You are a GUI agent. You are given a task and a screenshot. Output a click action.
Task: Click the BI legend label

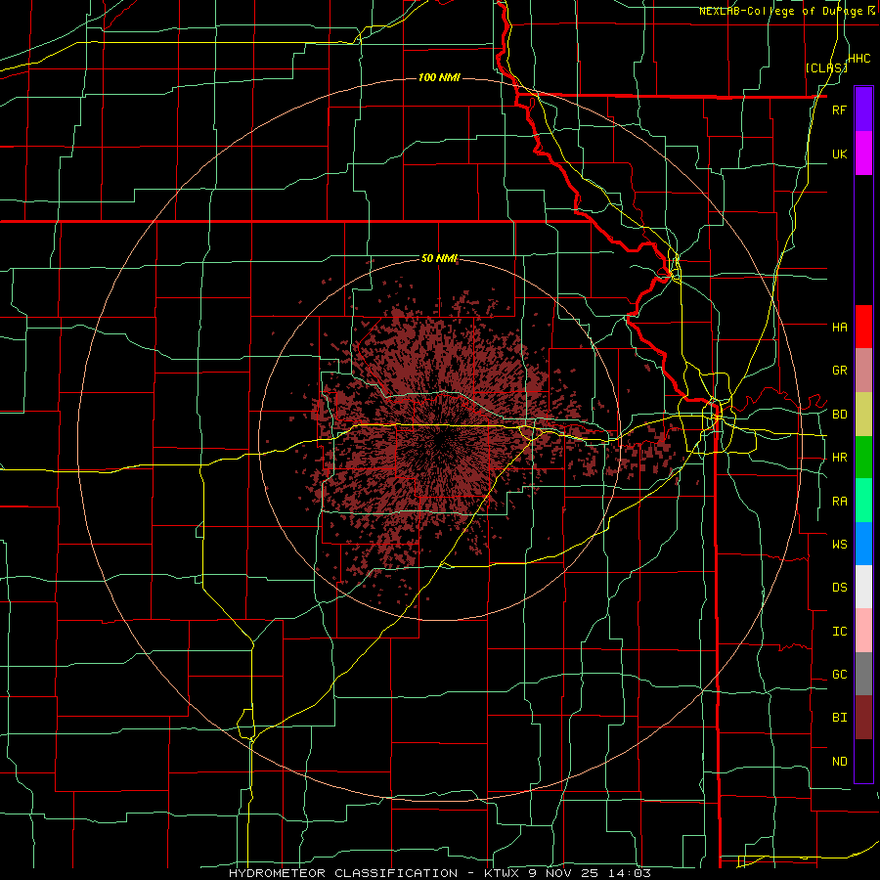click(x=839, y=718)
